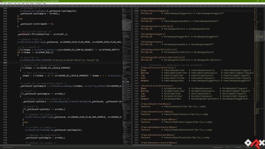Open the Tools menu

[27, 3]
